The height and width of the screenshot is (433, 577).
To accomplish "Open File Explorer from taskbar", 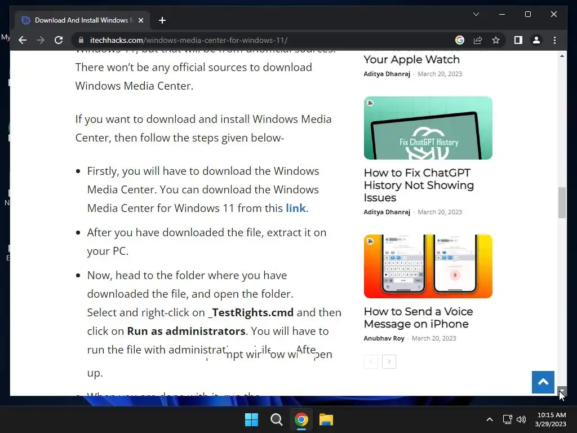I will coord(326,419).
